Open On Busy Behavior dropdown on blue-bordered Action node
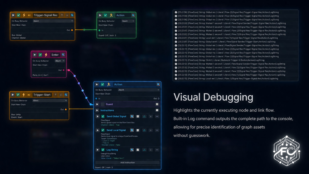The width and height of the screenshot is (309, 174). pyautogui.click(x=139, y=90)
